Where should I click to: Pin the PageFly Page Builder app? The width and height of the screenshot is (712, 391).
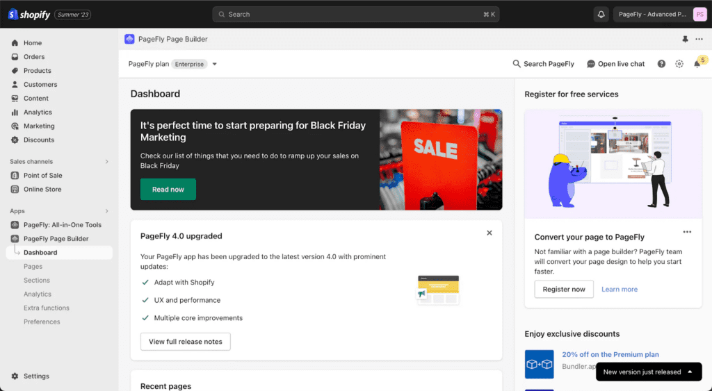[x=685, y=40]
